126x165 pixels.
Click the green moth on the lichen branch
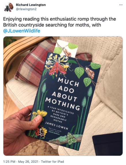72,138
